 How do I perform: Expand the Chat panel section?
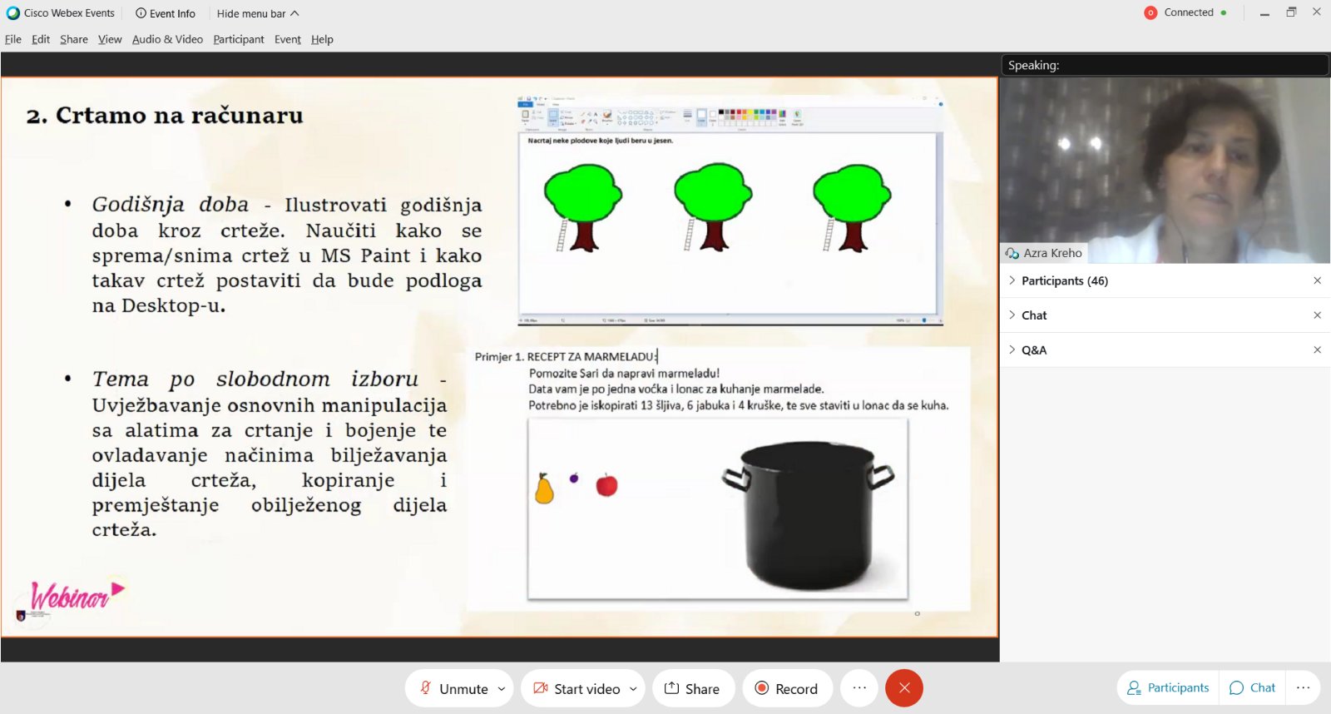1034,315
